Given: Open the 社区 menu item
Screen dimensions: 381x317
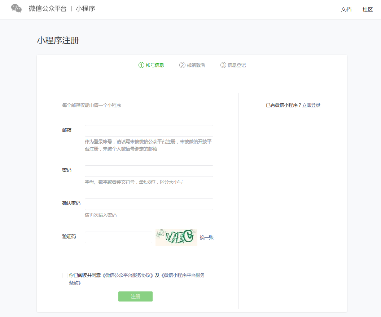Looking at the screenshot, I should tap(367, 9).
